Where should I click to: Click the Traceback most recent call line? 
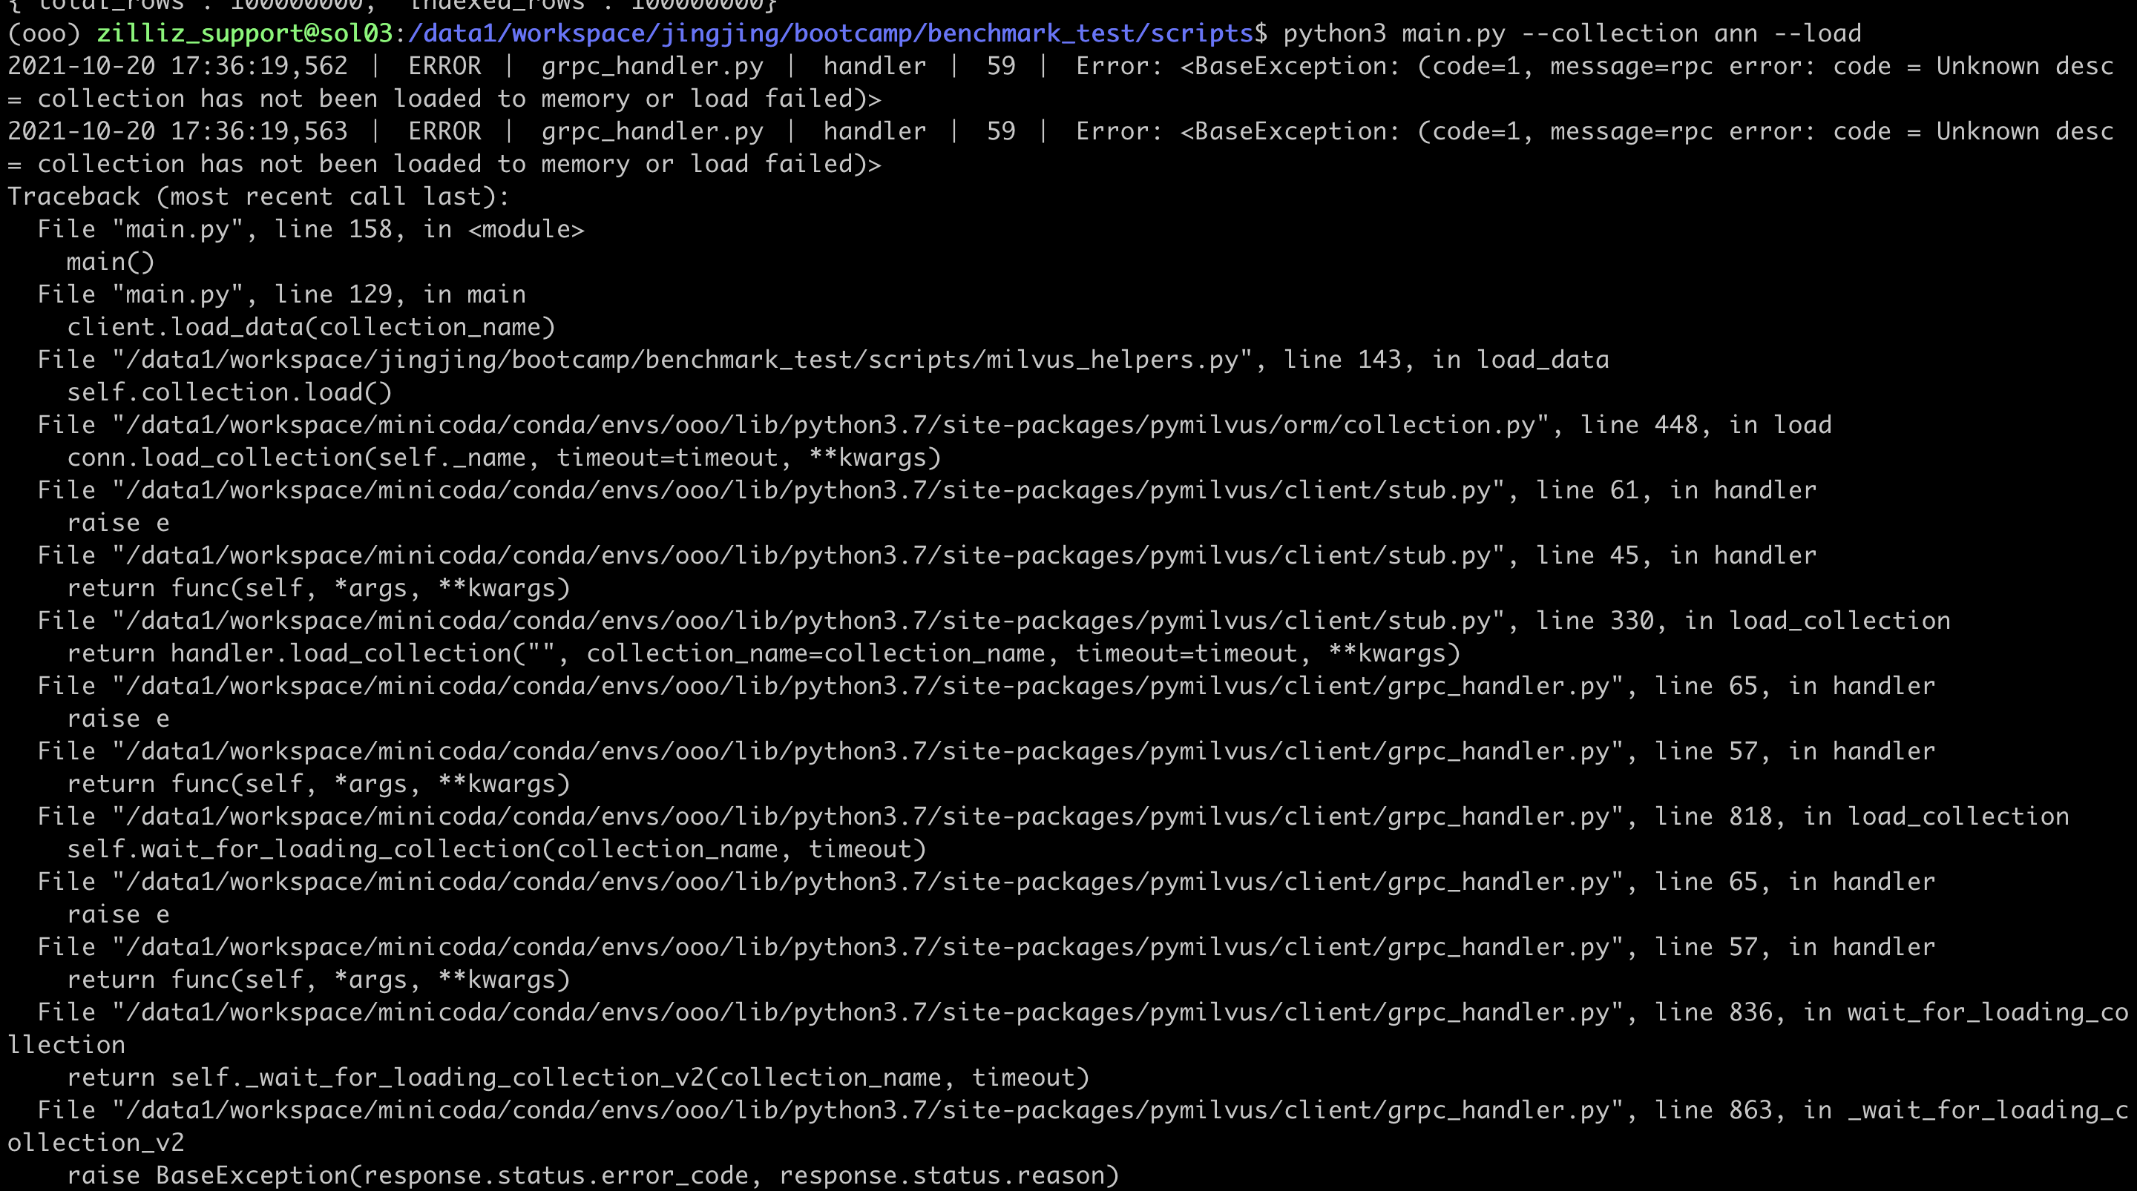257,196
